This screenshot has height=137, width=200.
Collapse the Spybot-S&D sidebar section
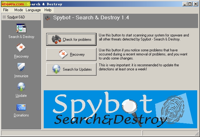pyautogui.click(x=4, y=17)
